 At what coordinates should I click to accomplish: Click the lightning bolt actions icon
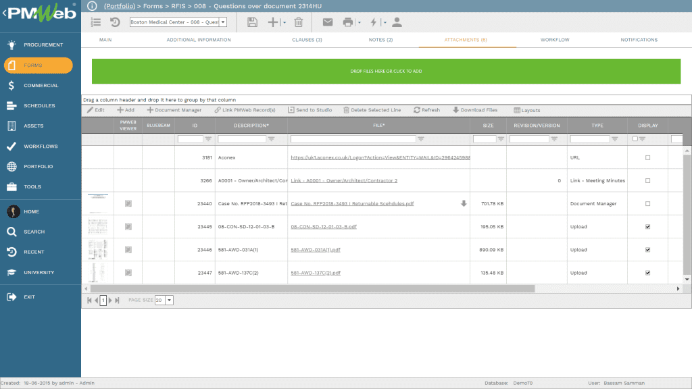tap(373, 22)
